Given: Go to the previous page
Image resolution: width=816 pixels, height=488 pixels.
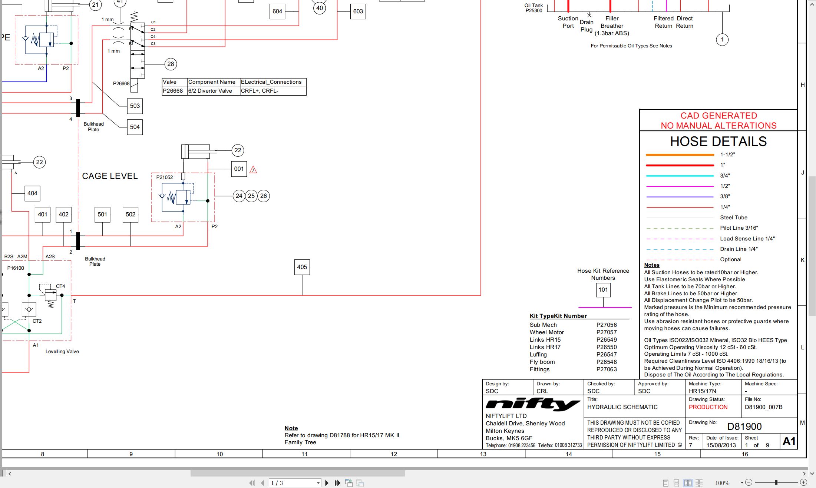Looking at the screenshot, I should click(262, 483).
